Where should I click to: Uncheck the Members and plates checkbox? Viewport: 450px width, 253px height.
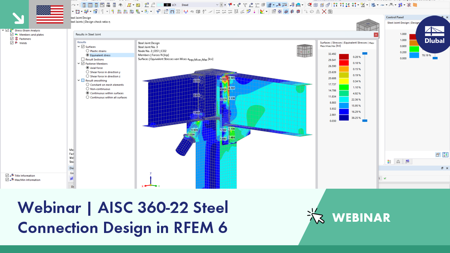(x=12, y=34)
